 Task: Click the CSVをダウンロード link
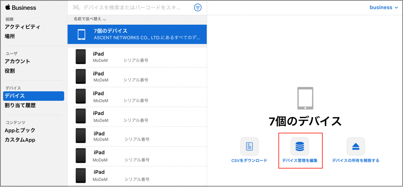[249, 161]
